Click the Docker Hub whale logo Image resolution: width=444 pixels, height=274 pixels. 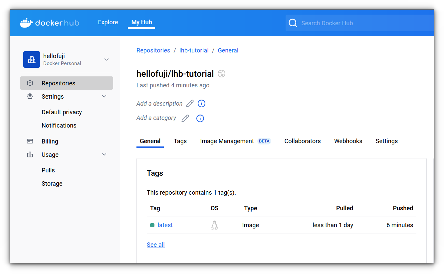tap(27, 23)
